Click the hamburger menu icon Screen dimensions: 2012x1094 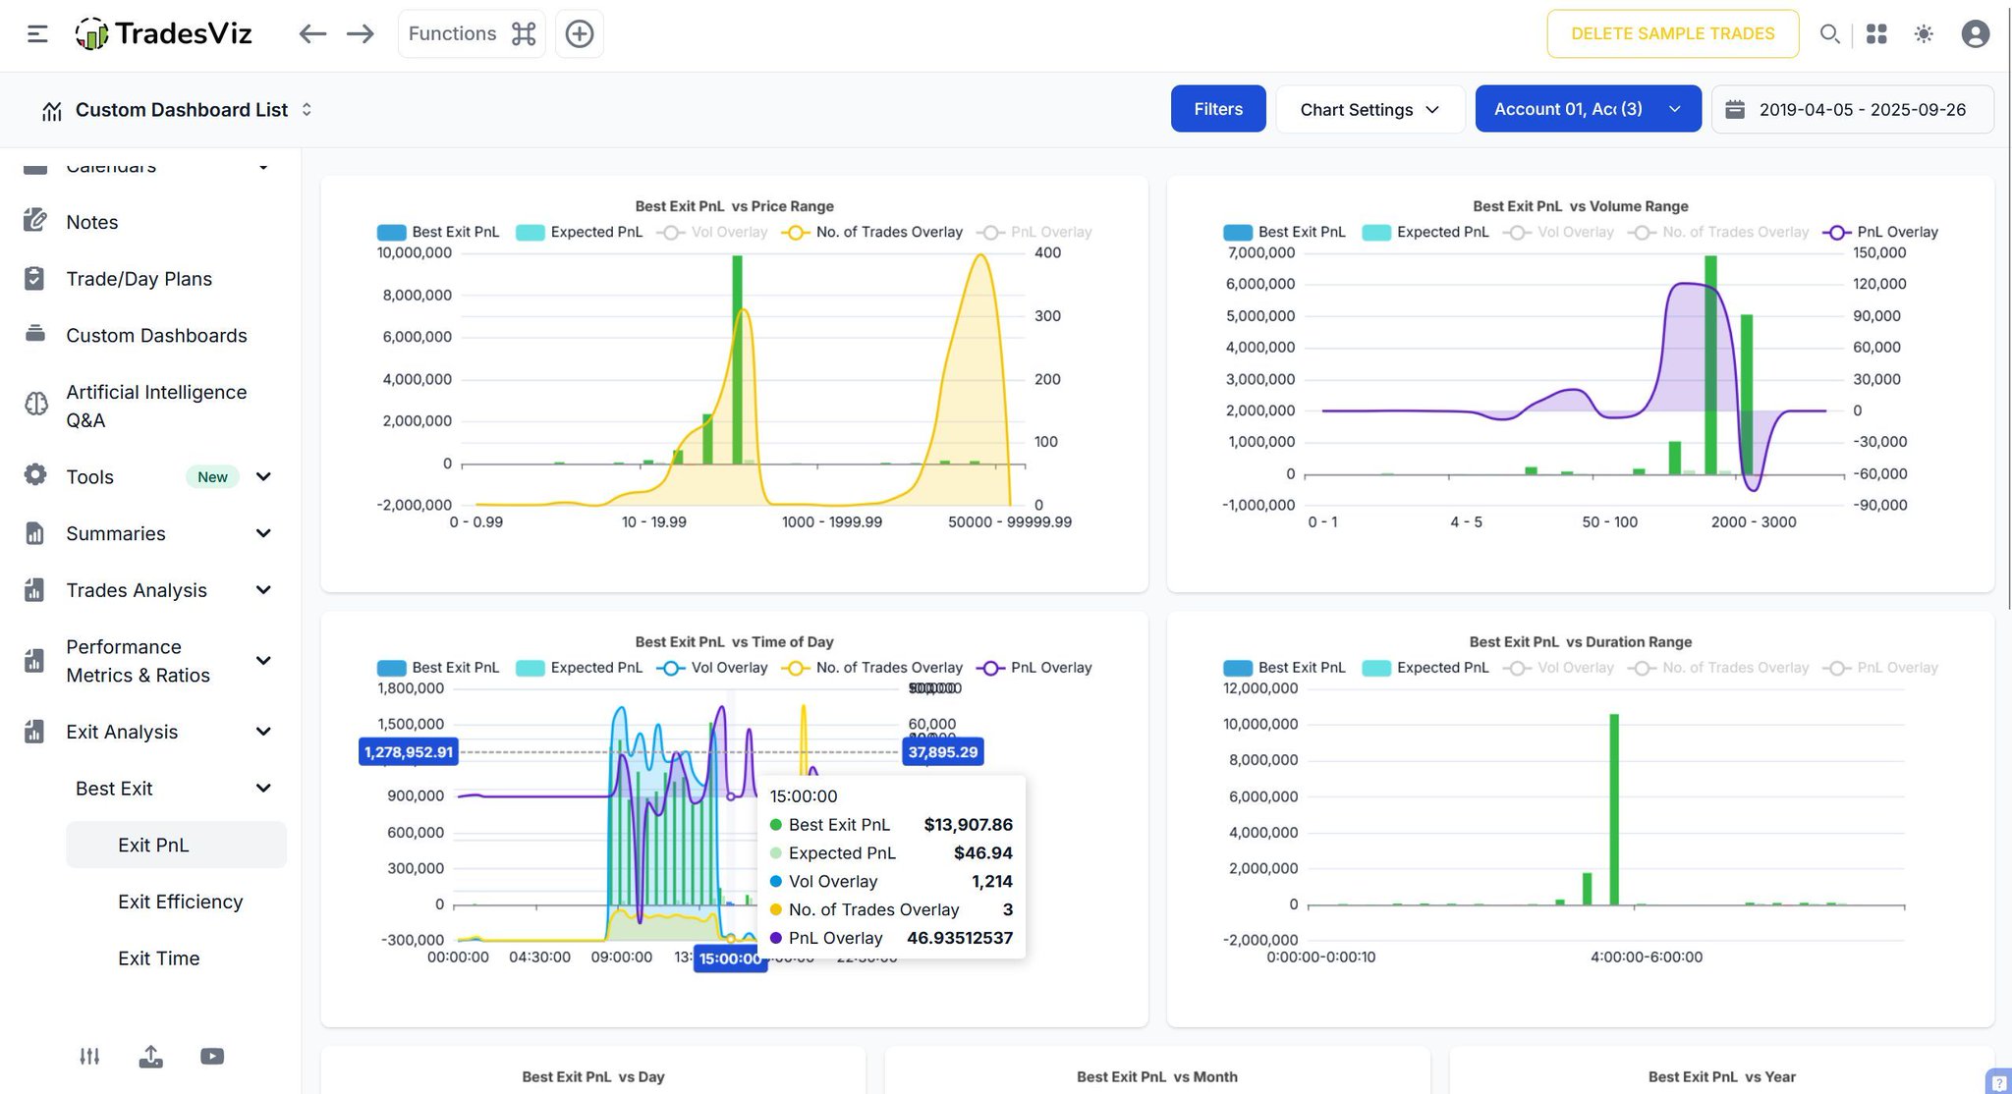point(37,34)
